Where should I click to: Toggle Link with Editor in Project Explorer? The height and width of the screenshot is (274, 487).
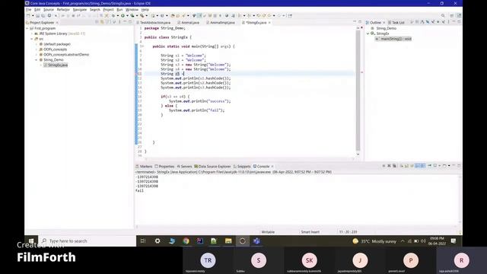click(102, 22)
